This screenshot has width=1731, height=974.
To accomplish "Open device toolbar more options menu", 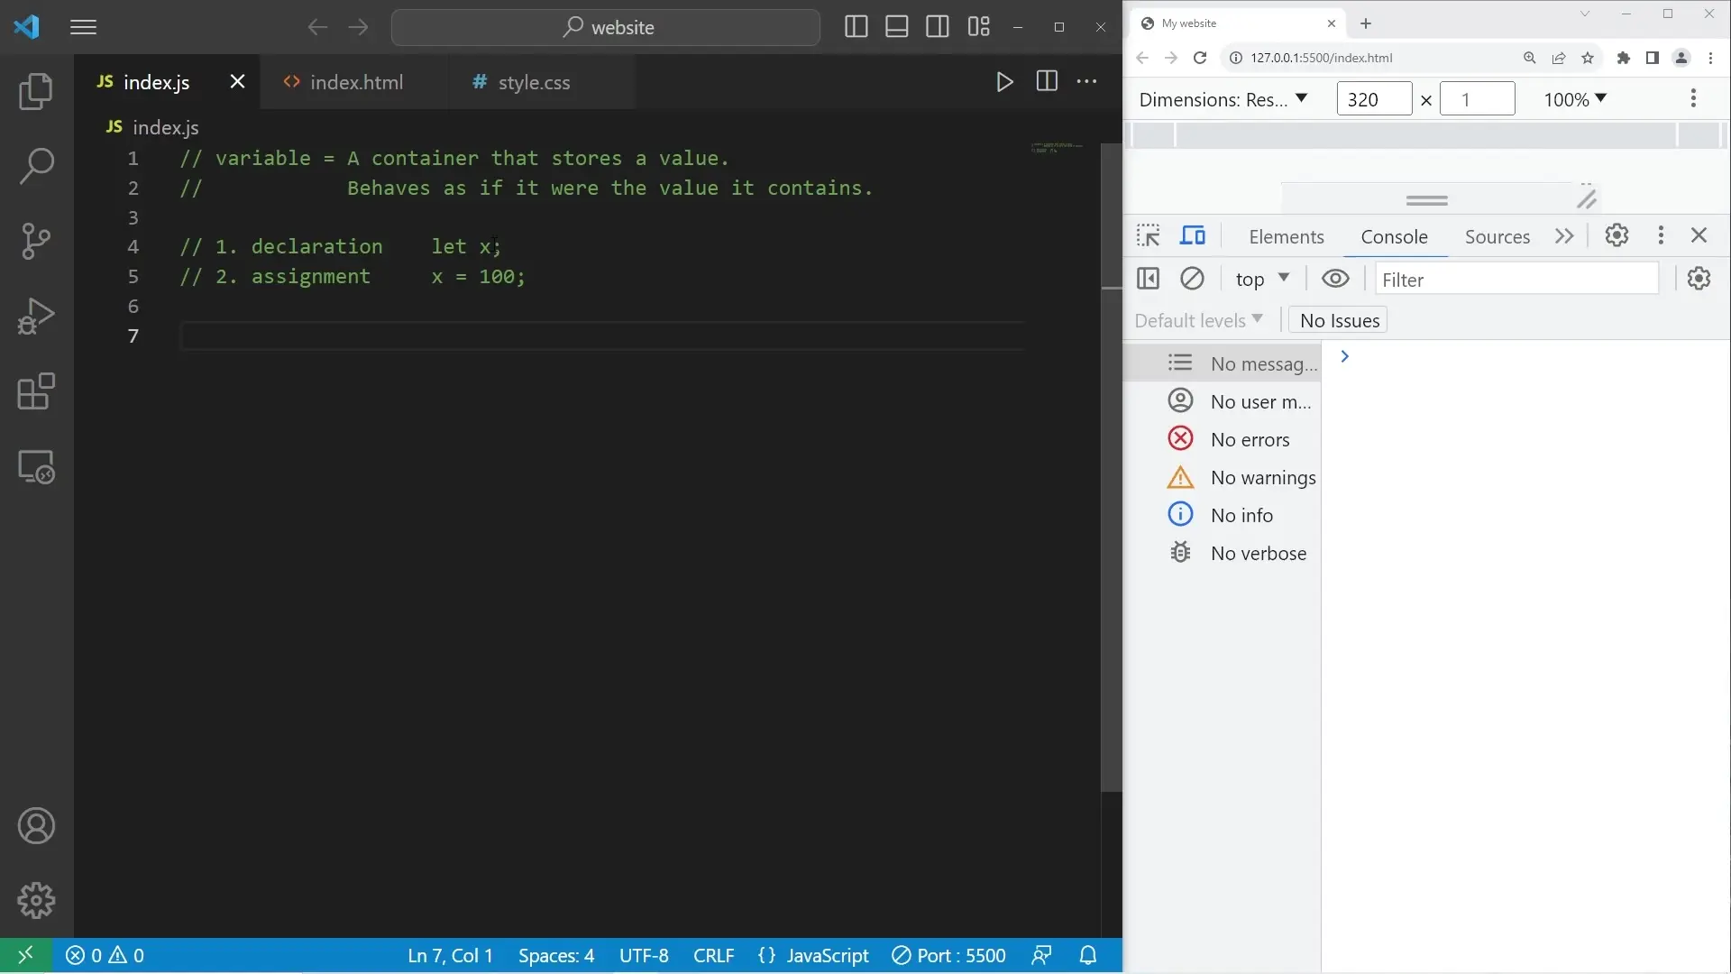I will 1693,98.
